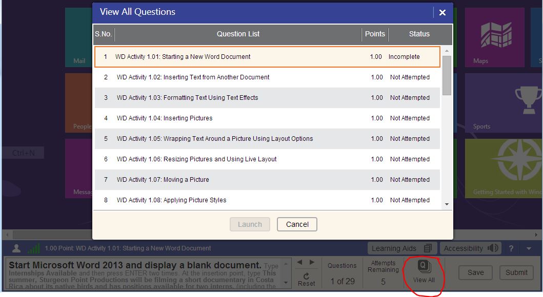Click the help question mark icon

click(x=511, y=248)
